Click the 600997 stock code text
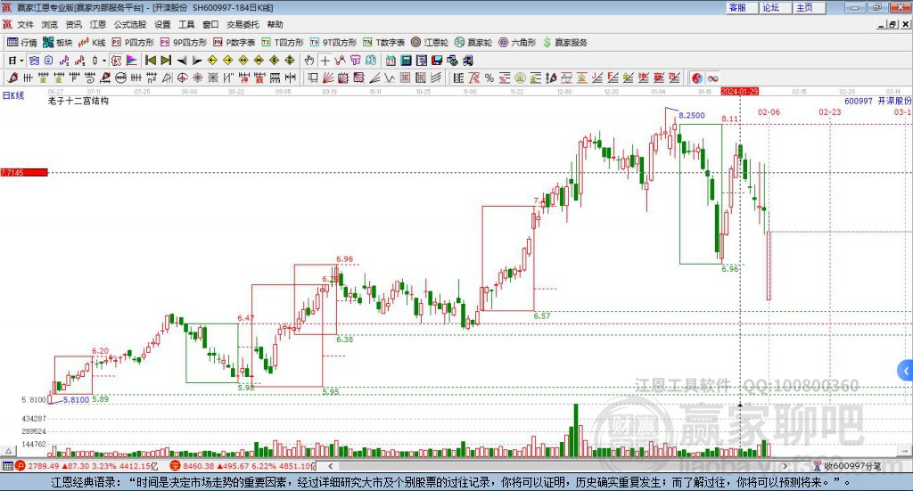 click(859, 101)
